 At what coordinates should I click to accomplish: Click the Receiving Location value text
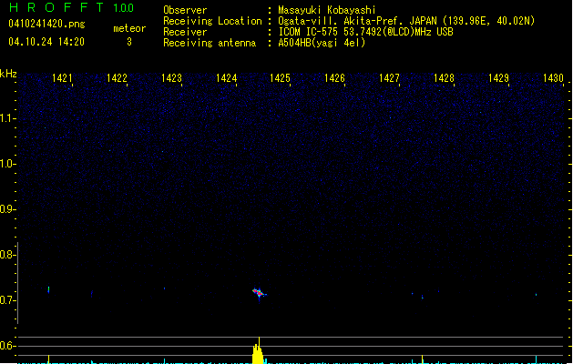[406, 21]
